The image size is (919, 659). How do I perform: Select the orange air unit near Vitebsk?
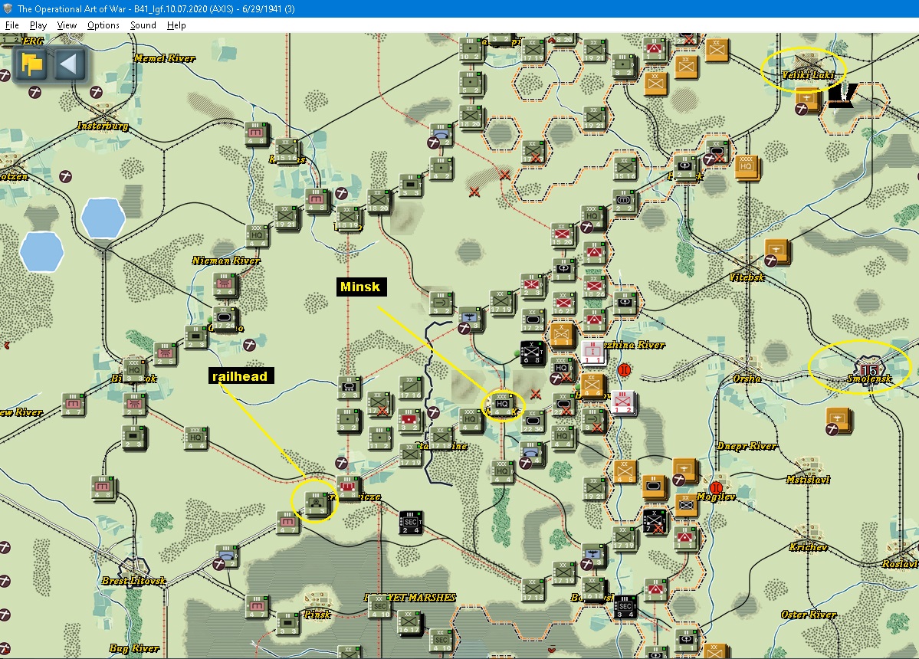(776, 251)
